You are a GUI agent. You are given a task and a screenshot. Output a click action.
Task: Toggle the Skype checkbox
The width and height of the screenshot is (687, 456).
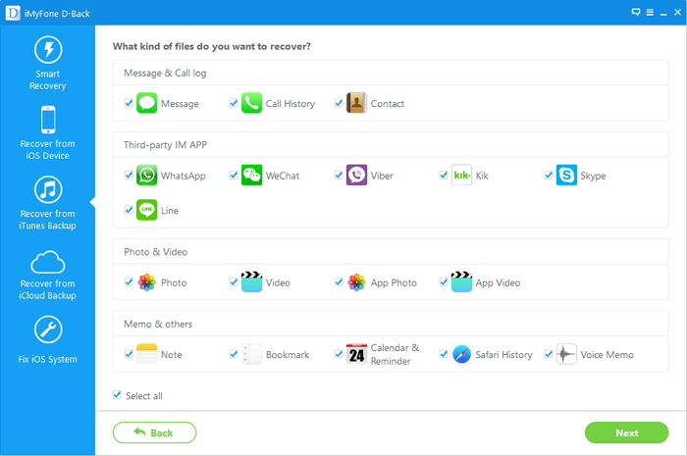(548, 176)
